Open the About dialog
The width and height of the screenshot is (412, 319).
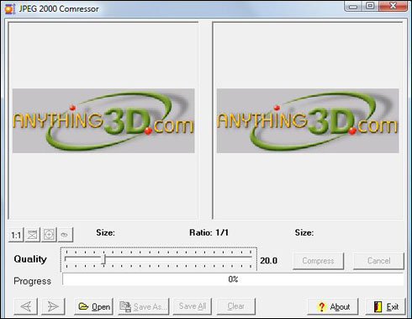coord(333,306)
